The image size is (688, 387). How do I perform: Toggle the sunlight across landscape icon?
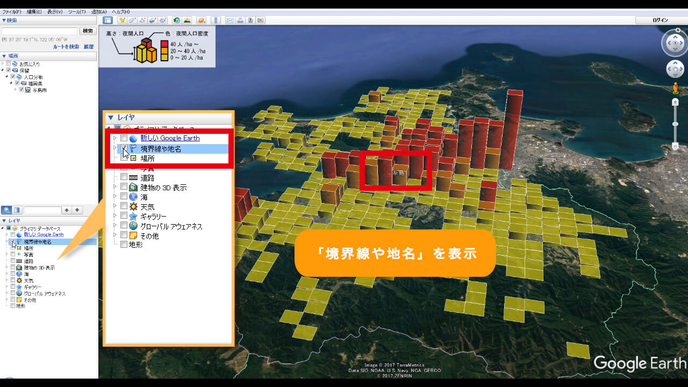coord(187,20)
